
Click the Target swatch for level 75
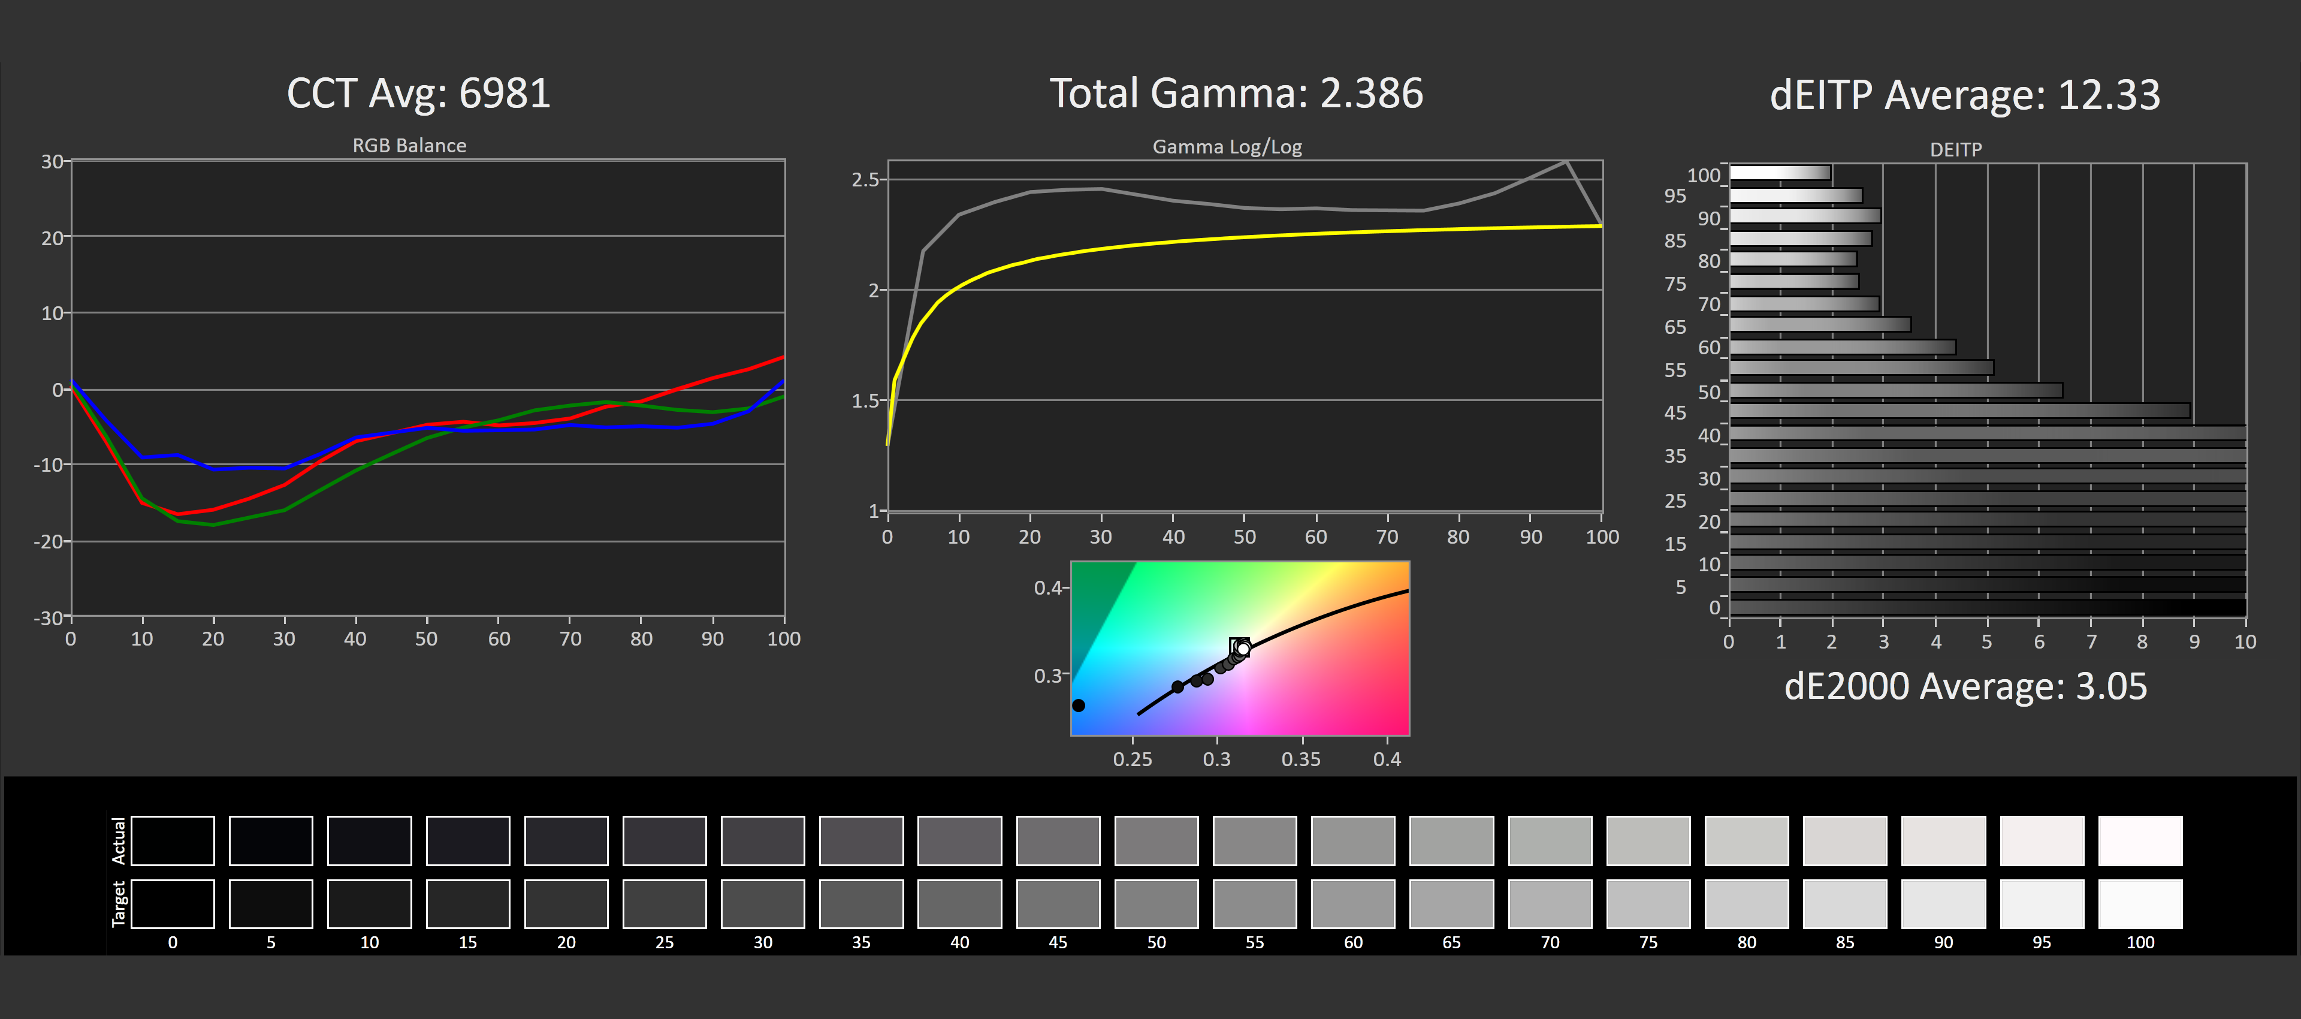click(x=1648, y=904)
